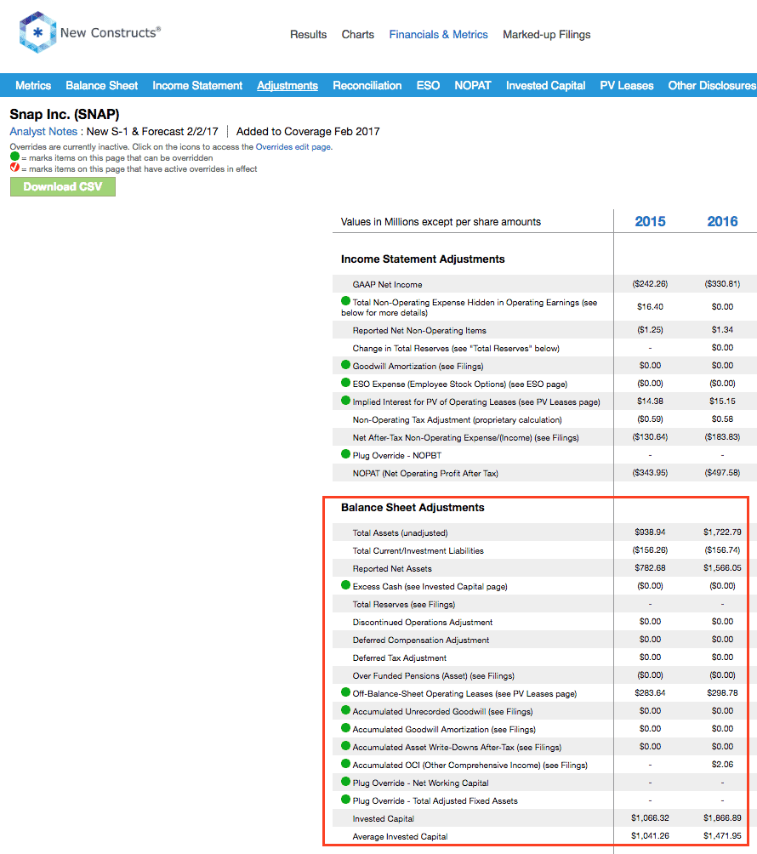
Task: Click the NOPAT (Net Operating Profit After Tax) label
Action: point(425,473)
